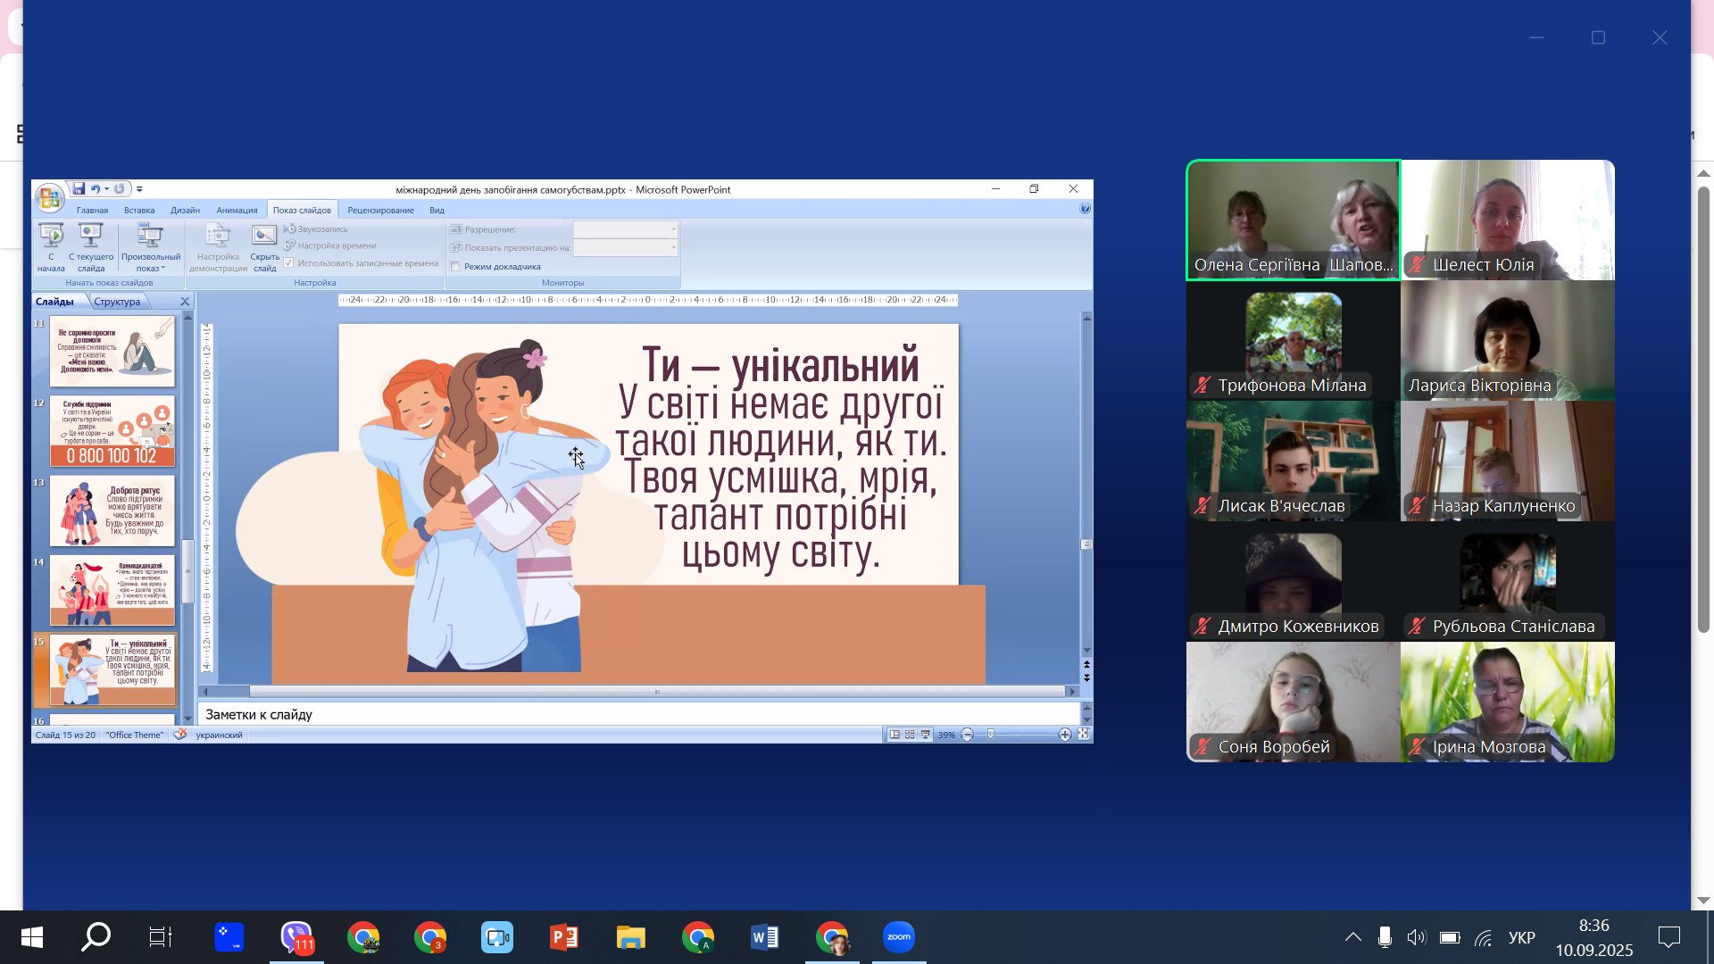This screenshot has height=964, width=1714.
Task: Start slideshow from beginning icon
Action: click(x=51, y=237)
